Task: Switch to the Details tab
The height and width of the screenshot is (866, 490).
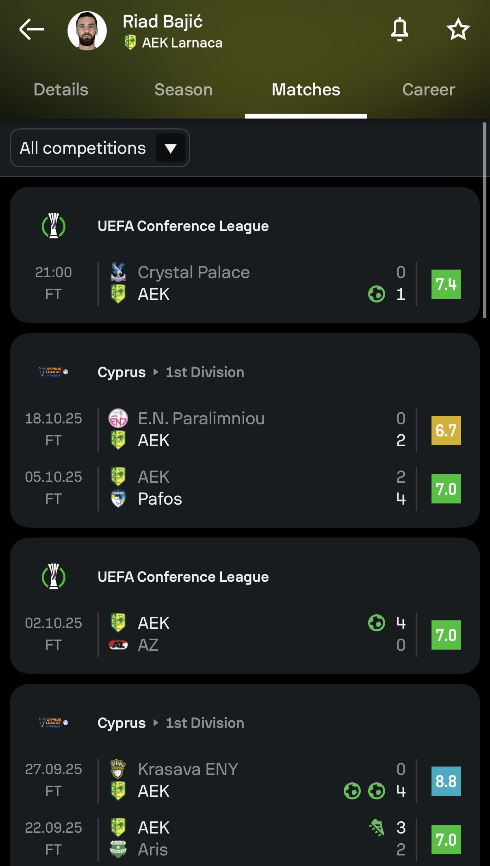Action: click(x=61, y=90)
